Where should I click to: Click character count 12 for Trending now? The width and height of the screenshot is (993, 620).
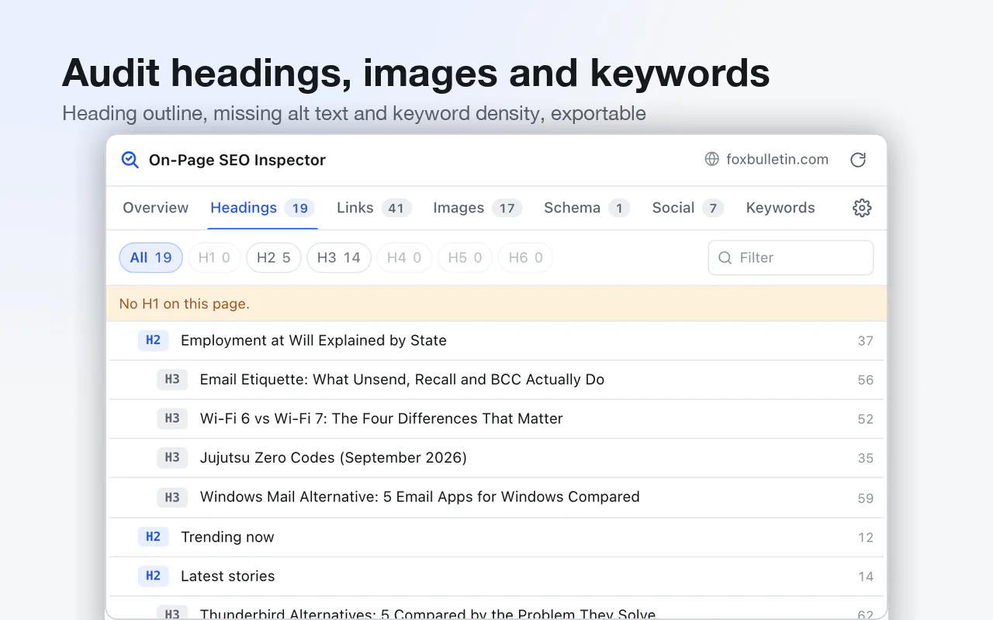(866, 538)
